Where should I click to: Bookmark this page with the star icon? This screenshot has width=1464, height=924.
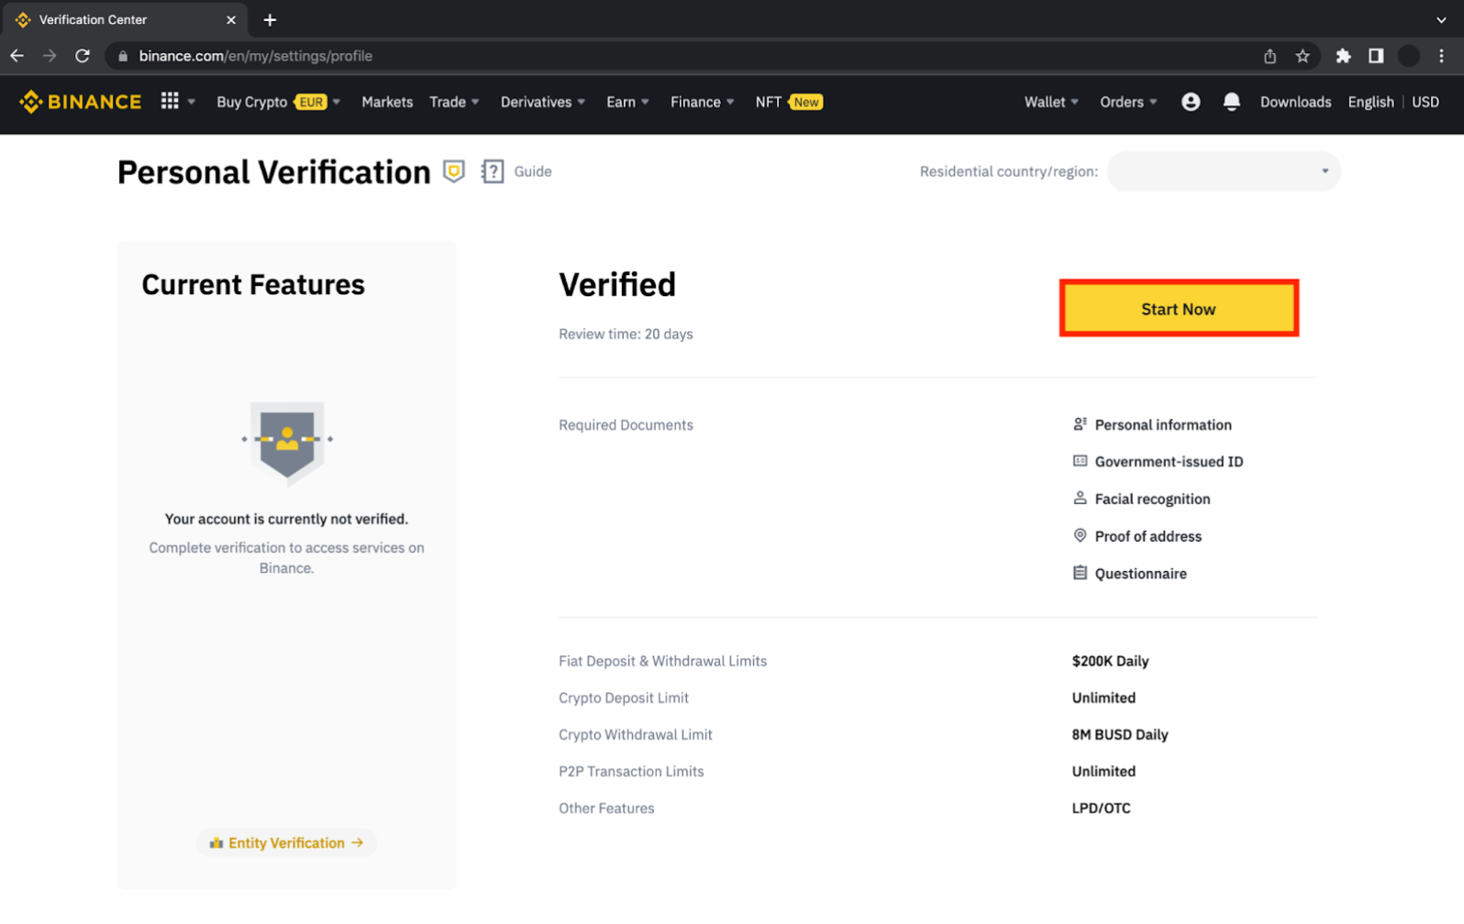(x=1303, y=56)
